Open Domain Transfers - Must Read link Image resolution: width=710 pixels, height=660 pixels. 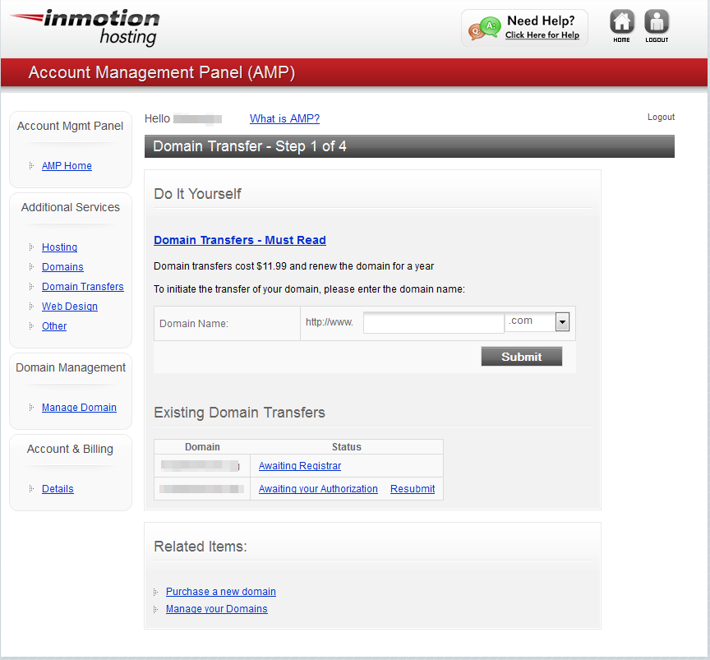click(239, 240)
